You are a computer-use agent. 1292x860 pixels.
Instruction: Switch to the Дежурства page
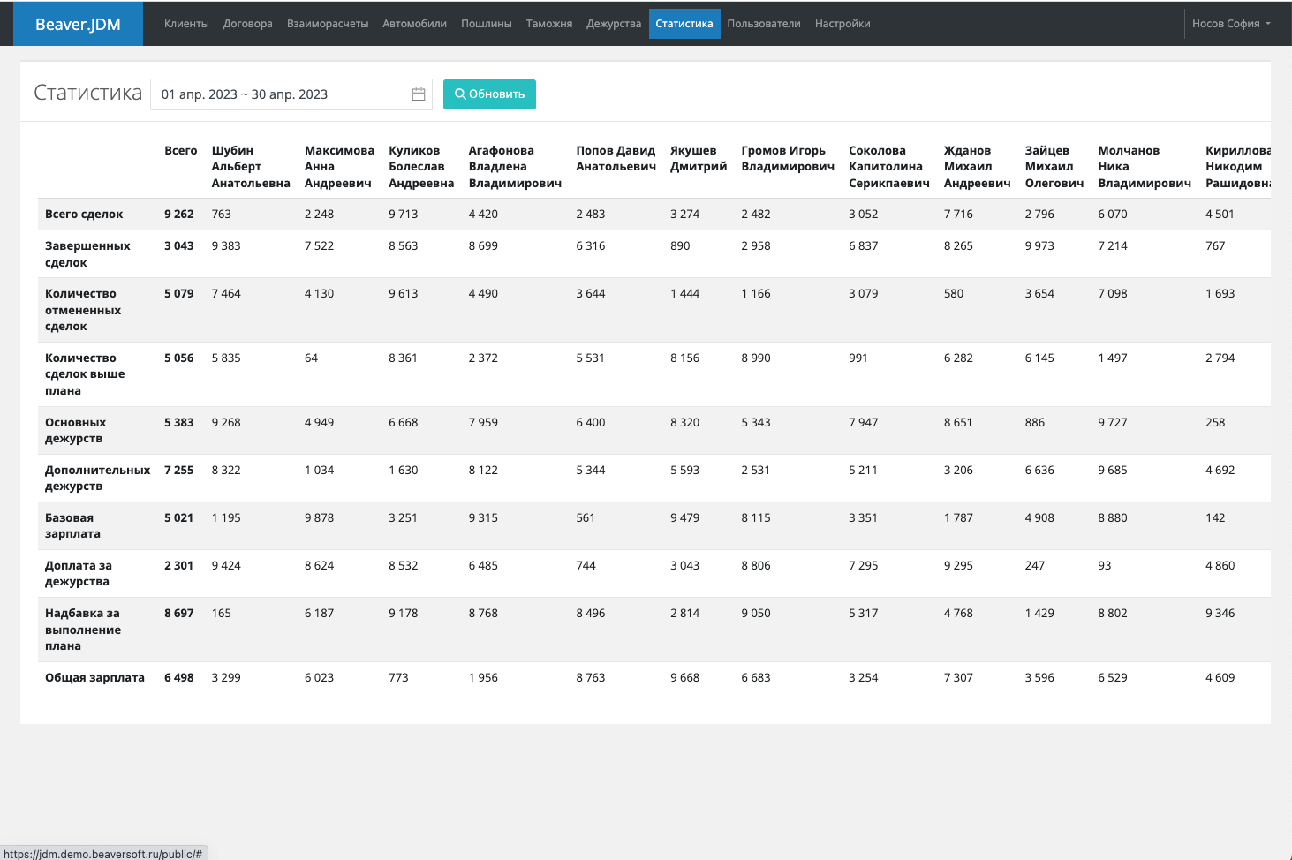pyautogui.click(x=614, y=24)
